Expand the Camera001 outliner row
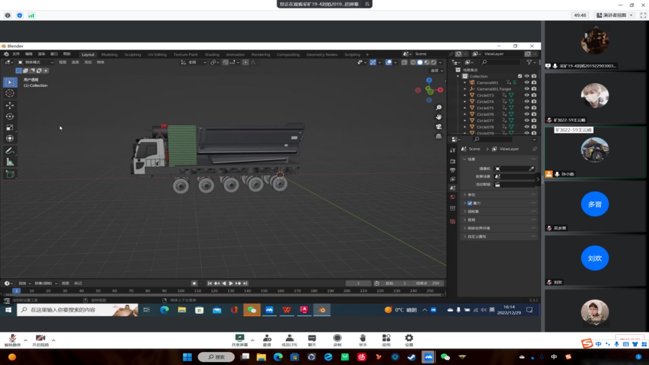Viewport: 649px width, 365px height. (x=465, y=82)
